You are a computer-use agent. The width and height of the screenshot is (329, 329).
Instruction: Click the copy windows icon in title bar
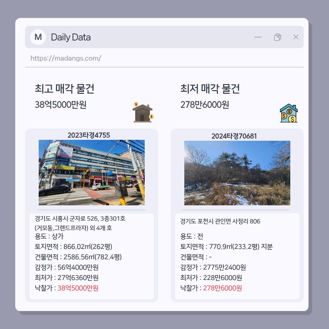point(278,37)
